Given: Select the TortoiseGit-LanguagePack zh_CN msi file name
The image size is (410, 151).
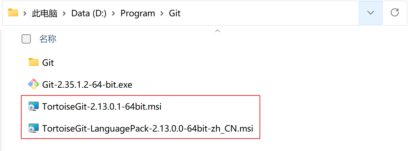Looking at the screenshot, I should click(x=148, y=128).
